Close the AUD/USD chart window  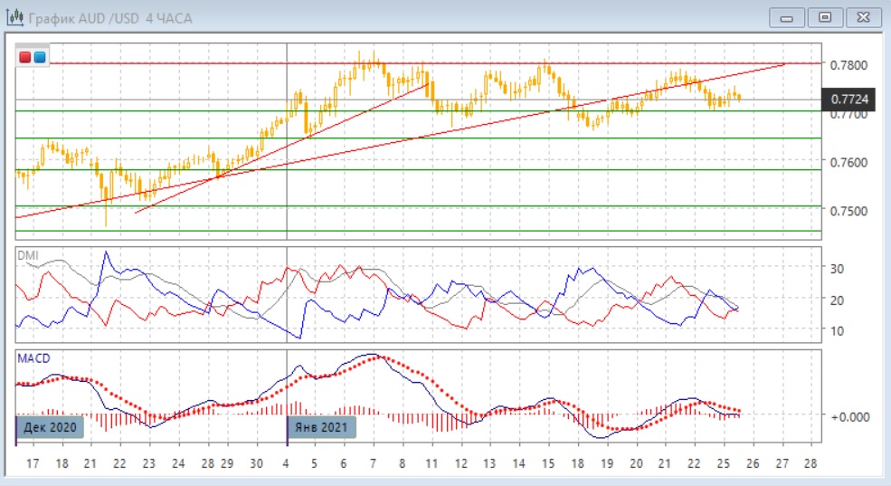862,17
